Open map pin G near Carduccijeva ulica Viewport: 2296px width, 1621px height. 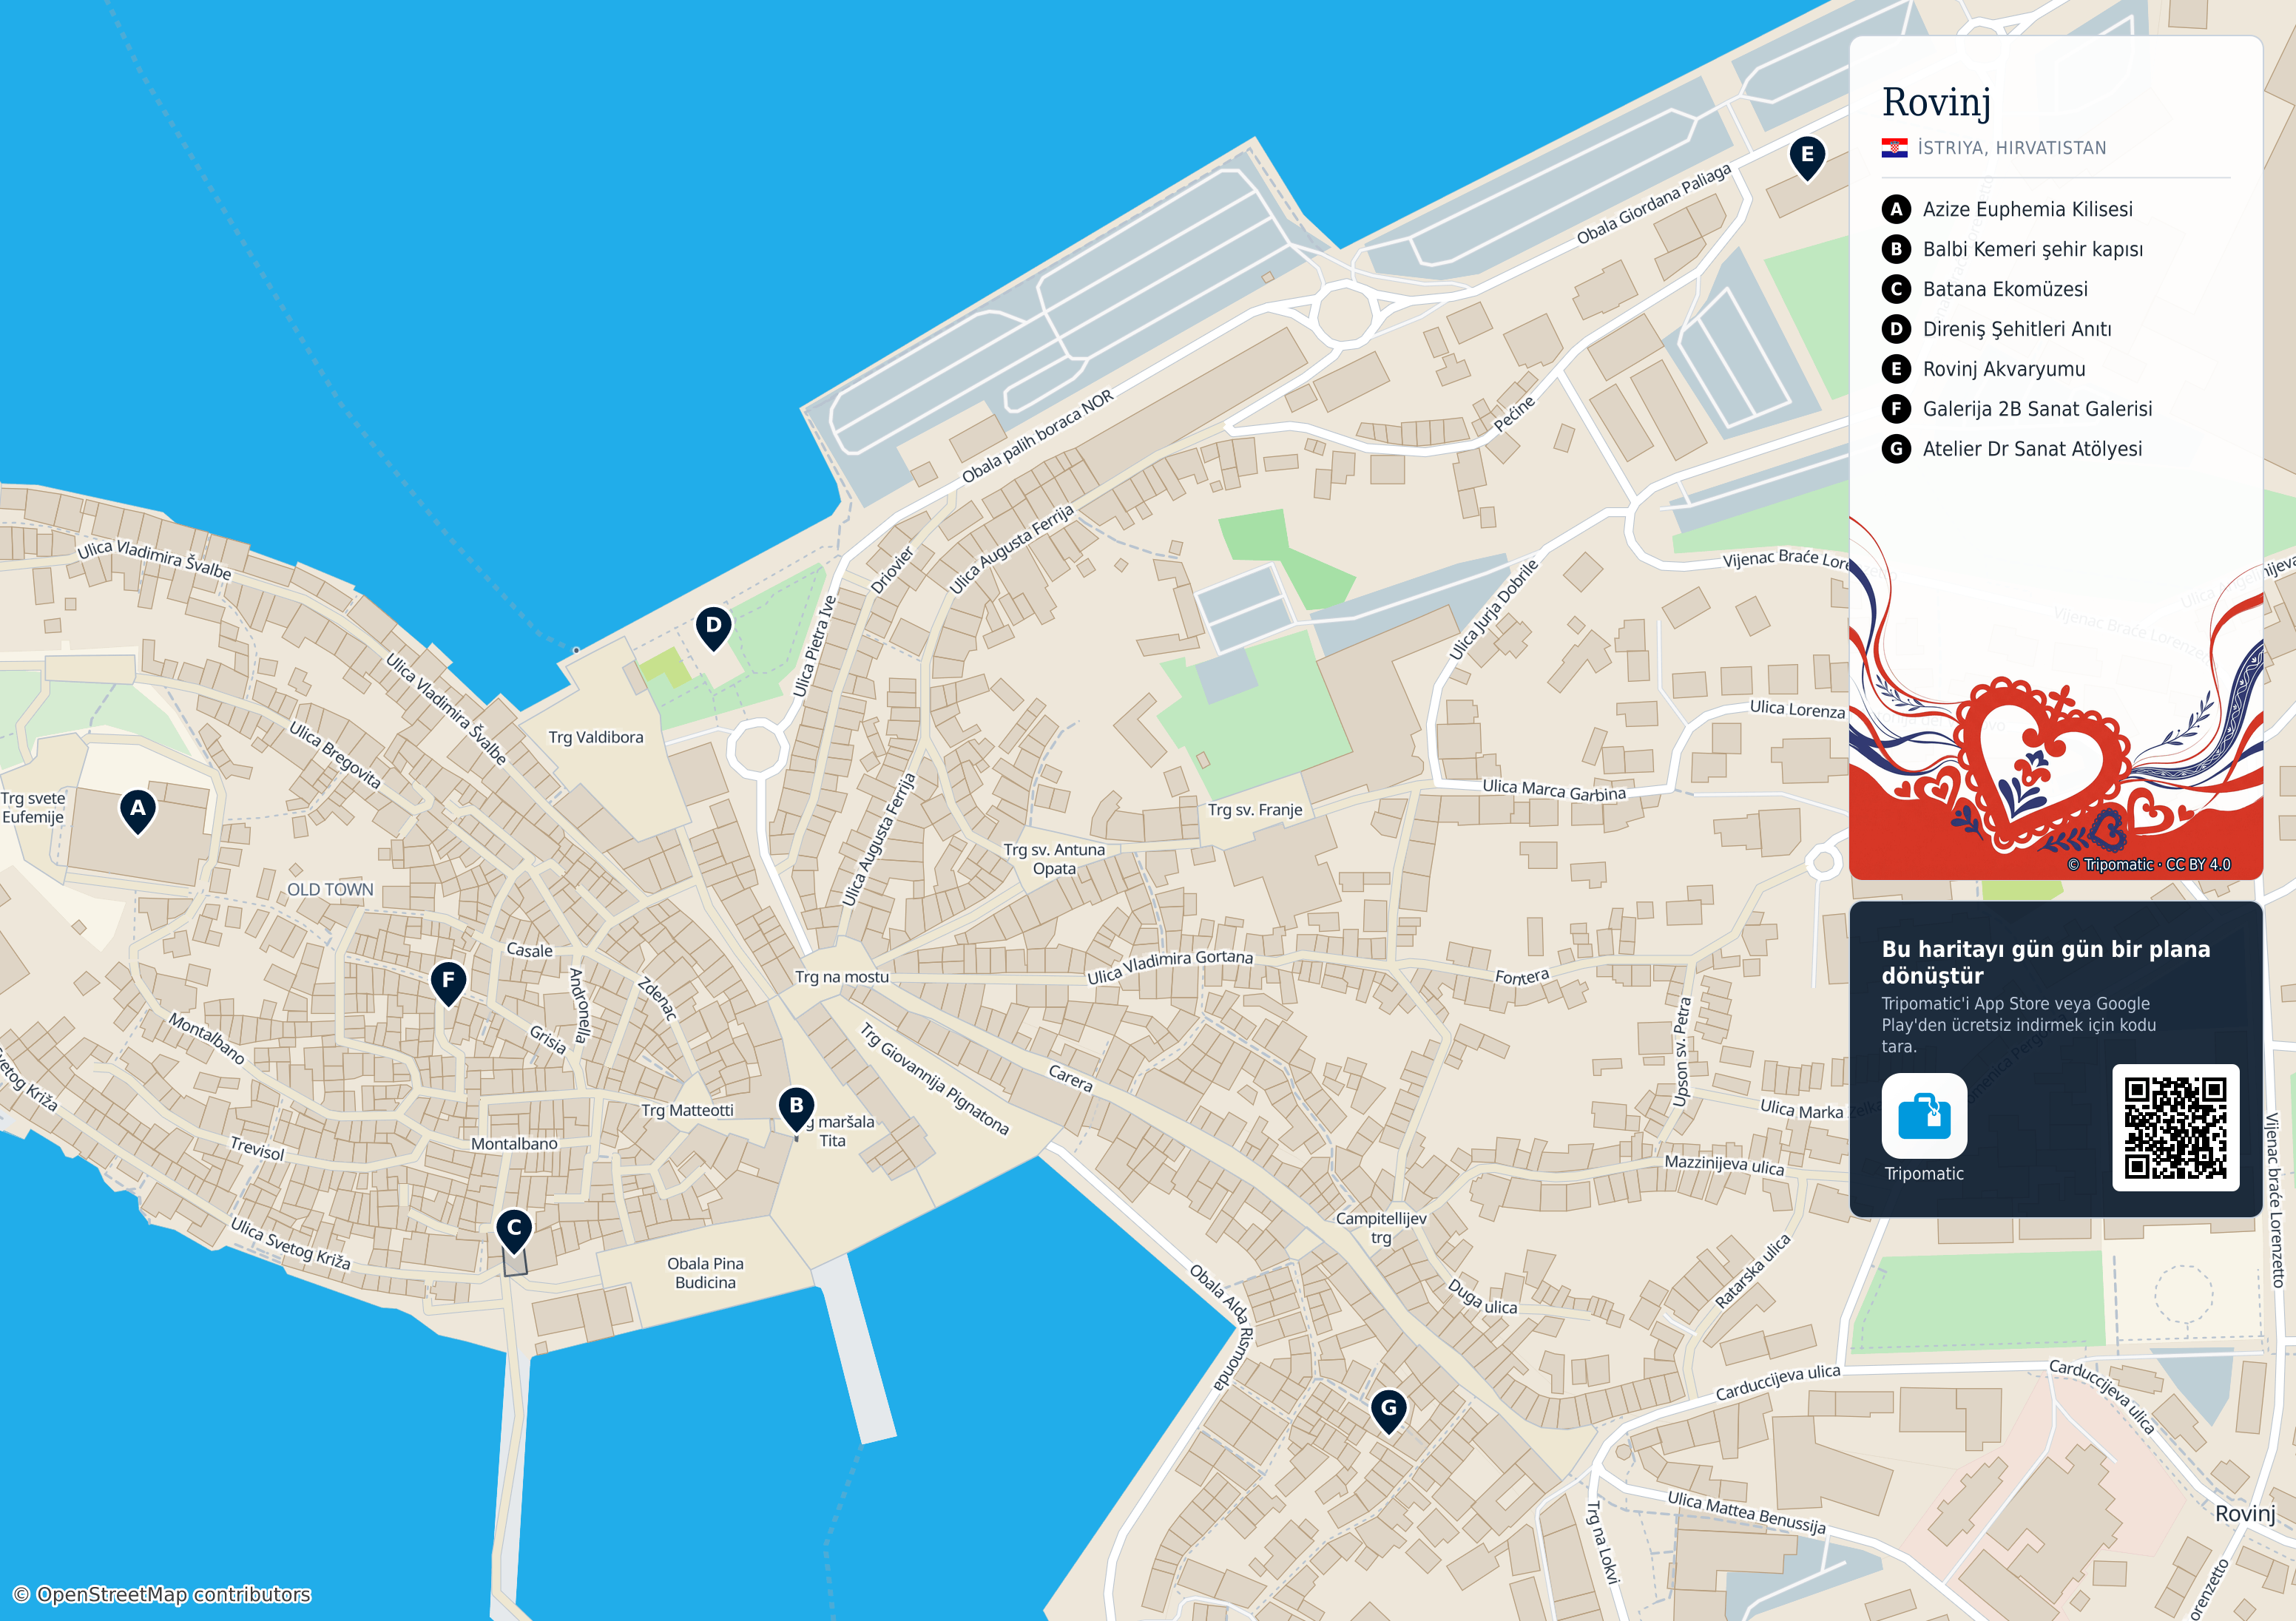tap(1388, 1411)
